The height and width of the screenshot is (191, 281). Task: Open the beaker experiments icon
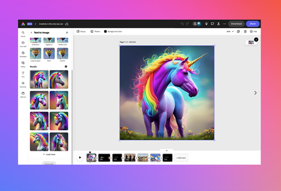[218, 24]
